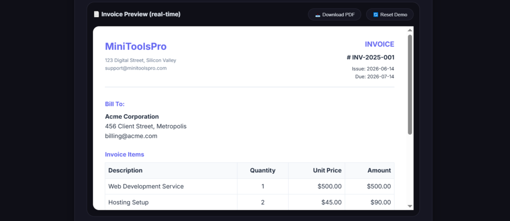Click the INVOICE heading in the preview
The height and width of the screenshot is (221, 510).
click(x=379, y=45)
